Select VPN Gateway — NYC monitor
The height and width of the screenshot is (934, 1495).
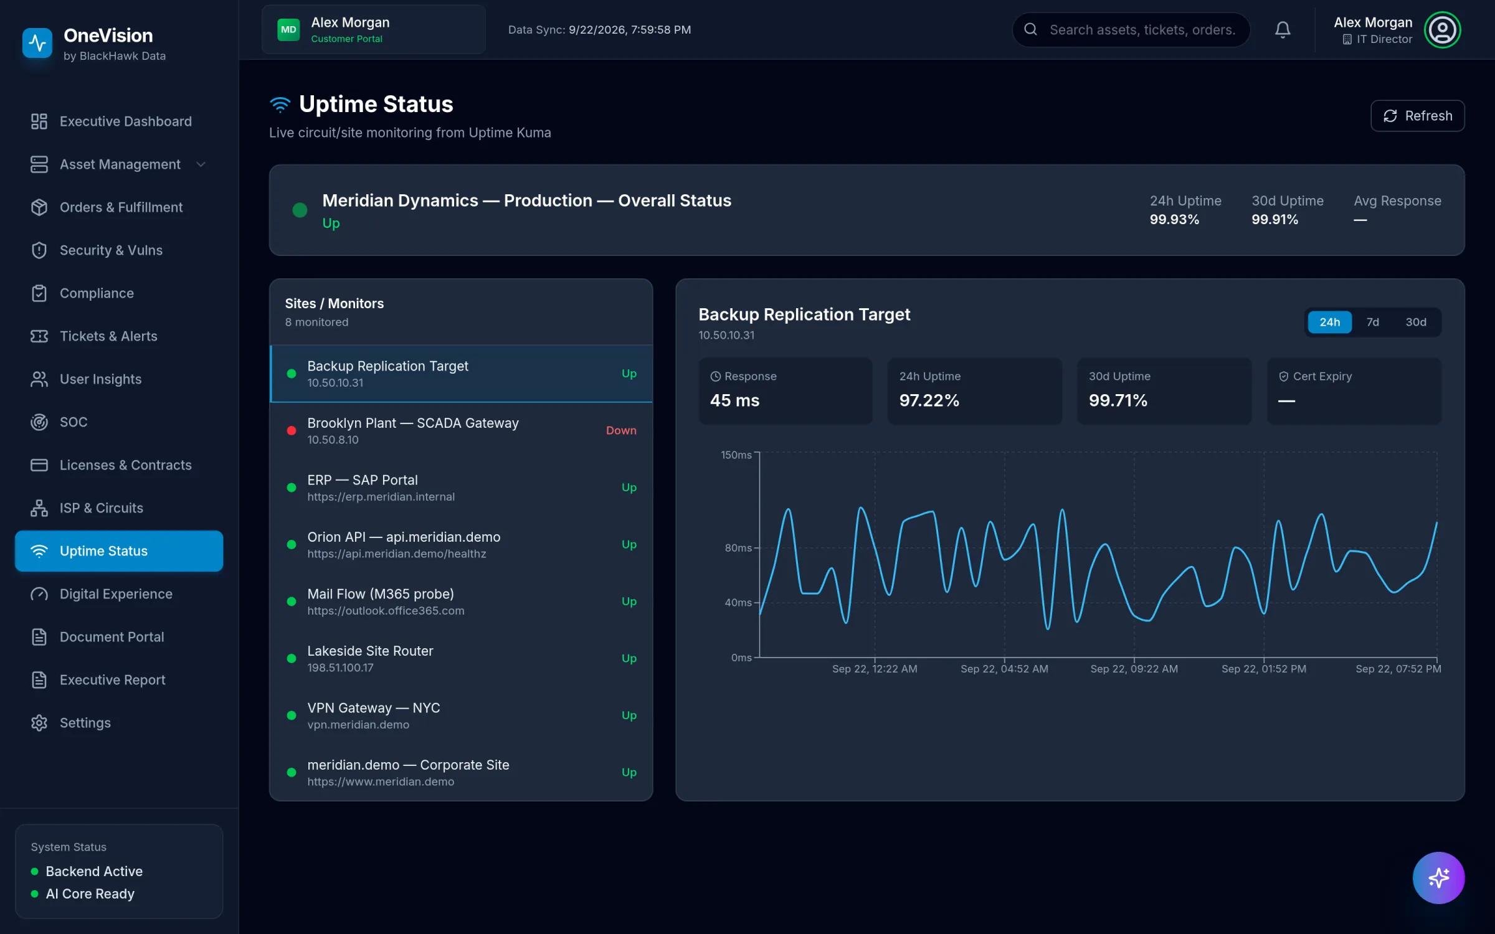point(461,715)
